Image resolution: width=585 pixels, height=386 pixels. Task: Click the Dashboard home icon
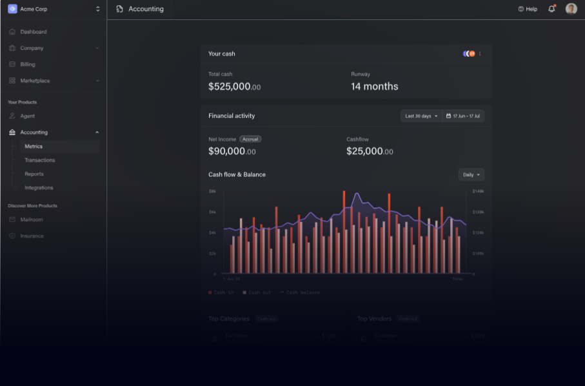12,32
